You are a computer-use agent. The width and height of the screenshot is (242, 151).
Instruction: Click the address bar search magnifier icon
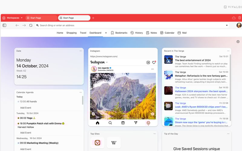click(37, 25)
